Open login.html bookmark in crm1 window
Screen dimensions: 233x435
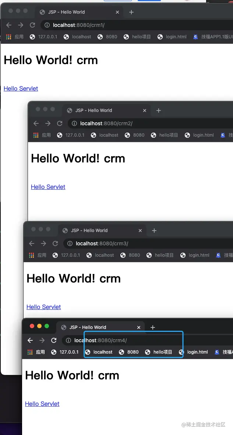point(172,36)
